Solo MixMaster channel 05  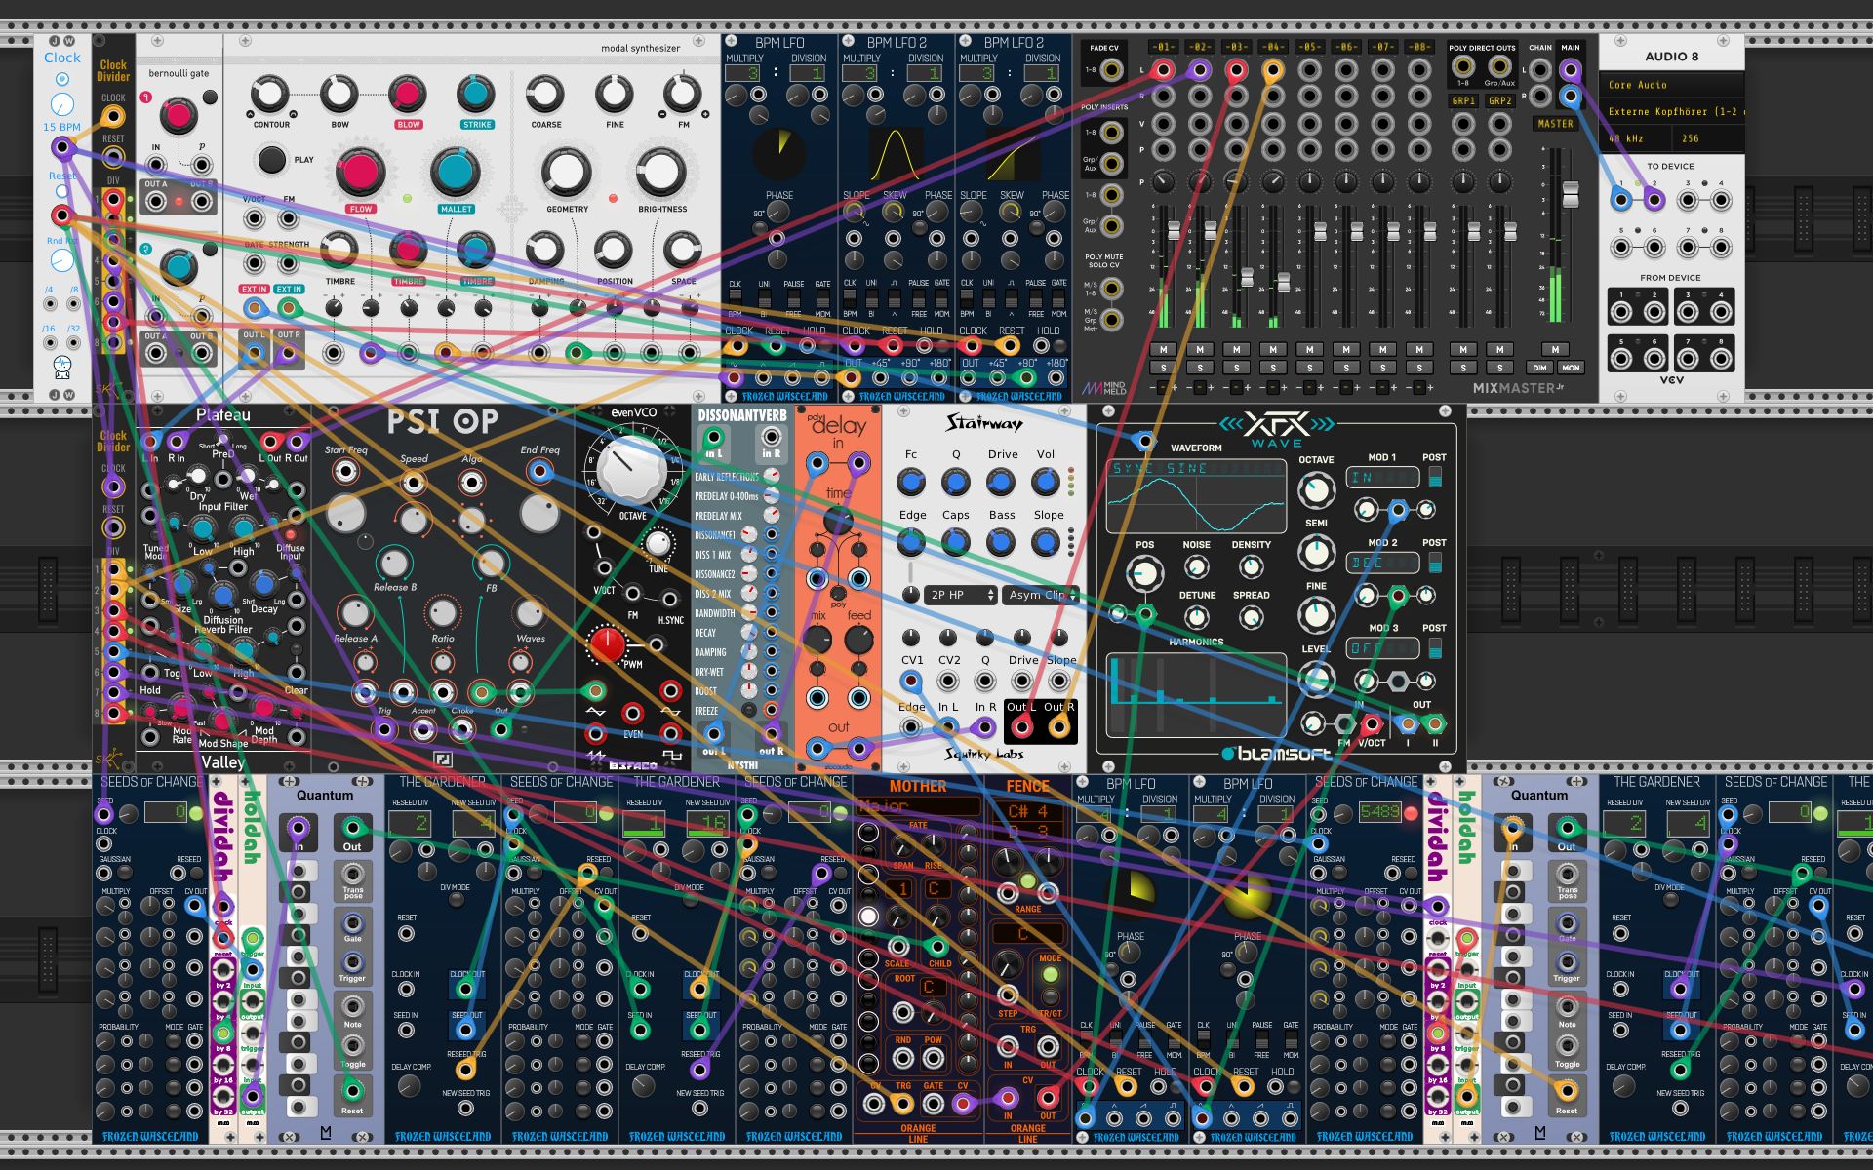point(1309,368)
